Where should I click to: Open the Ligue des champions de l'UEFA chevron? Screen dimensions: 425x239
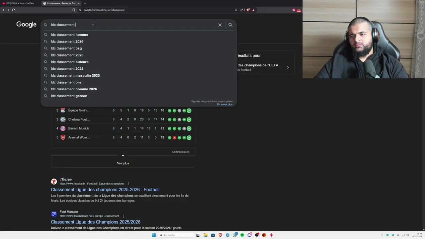click(288, 67)
